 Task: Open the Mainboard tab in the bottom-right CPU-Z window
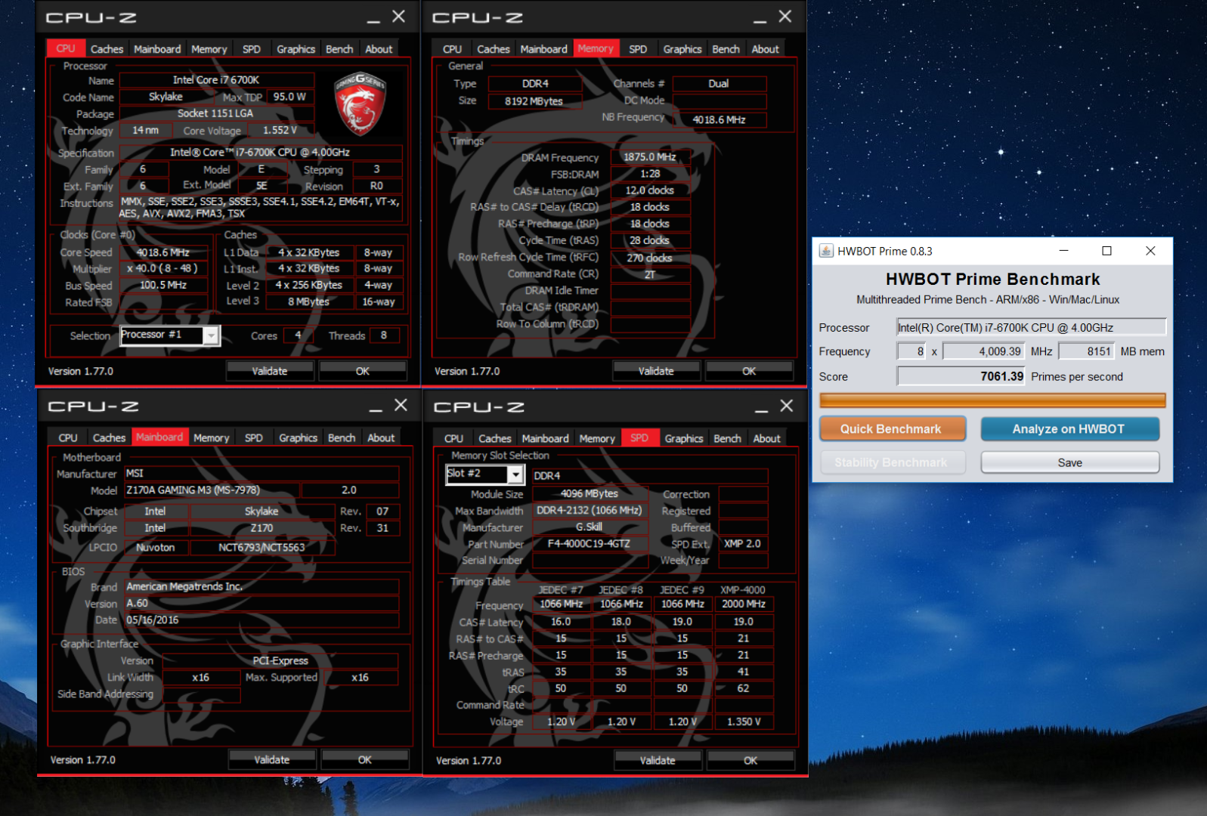click(545, 439)
